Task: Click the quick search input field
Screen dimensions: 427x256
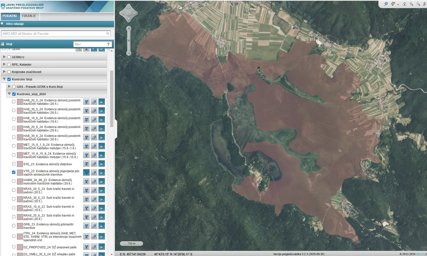Action: (54, 34)
